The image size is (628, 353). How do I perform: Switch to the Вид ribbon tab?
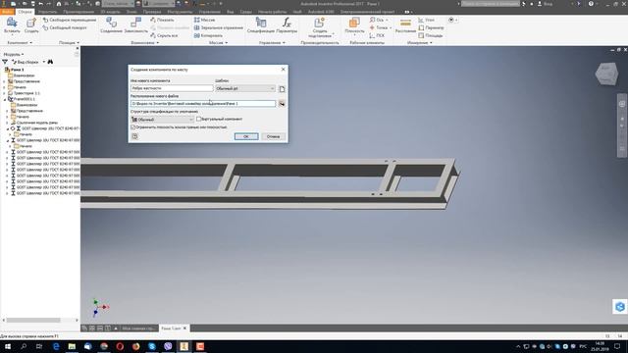point(231,12)
